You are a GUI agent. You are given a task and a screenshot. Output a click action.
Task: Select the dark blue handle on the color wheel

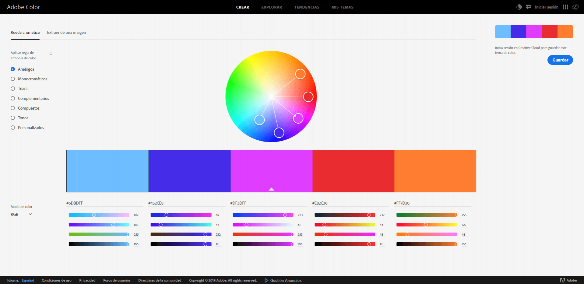pyautogui.click(x=279, y=133)
